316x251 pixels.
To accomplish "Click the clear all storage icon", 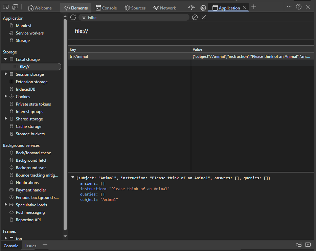I will click(195, 17).
